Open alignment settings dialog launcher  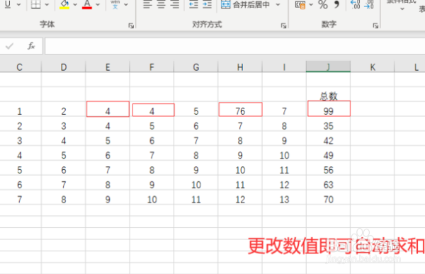(x=283, y=25)
